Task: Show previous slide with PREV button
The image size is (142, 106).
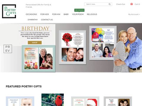Action: pos(8,49)
